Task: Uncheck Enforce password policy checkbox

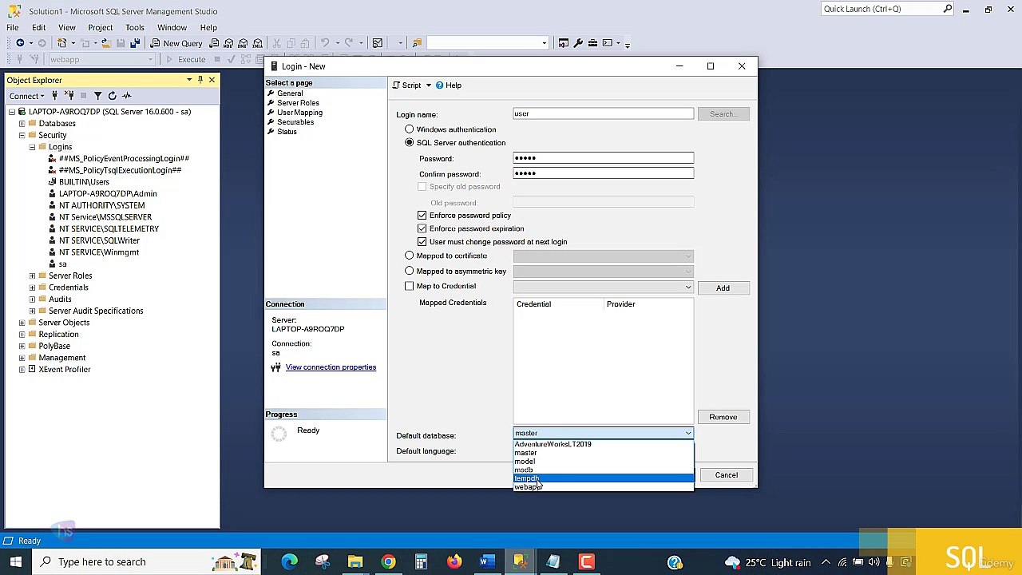Action: point(422,216)
